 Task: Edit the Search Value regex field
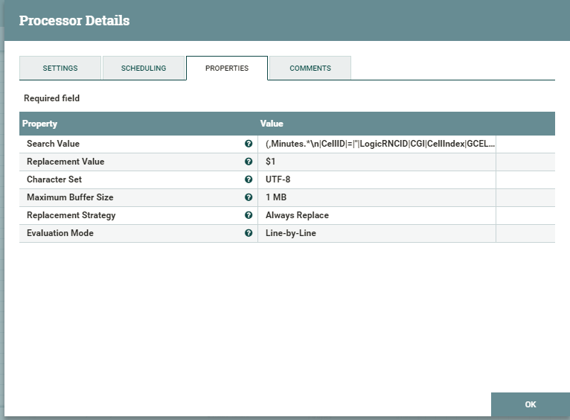tap(380, 144)
